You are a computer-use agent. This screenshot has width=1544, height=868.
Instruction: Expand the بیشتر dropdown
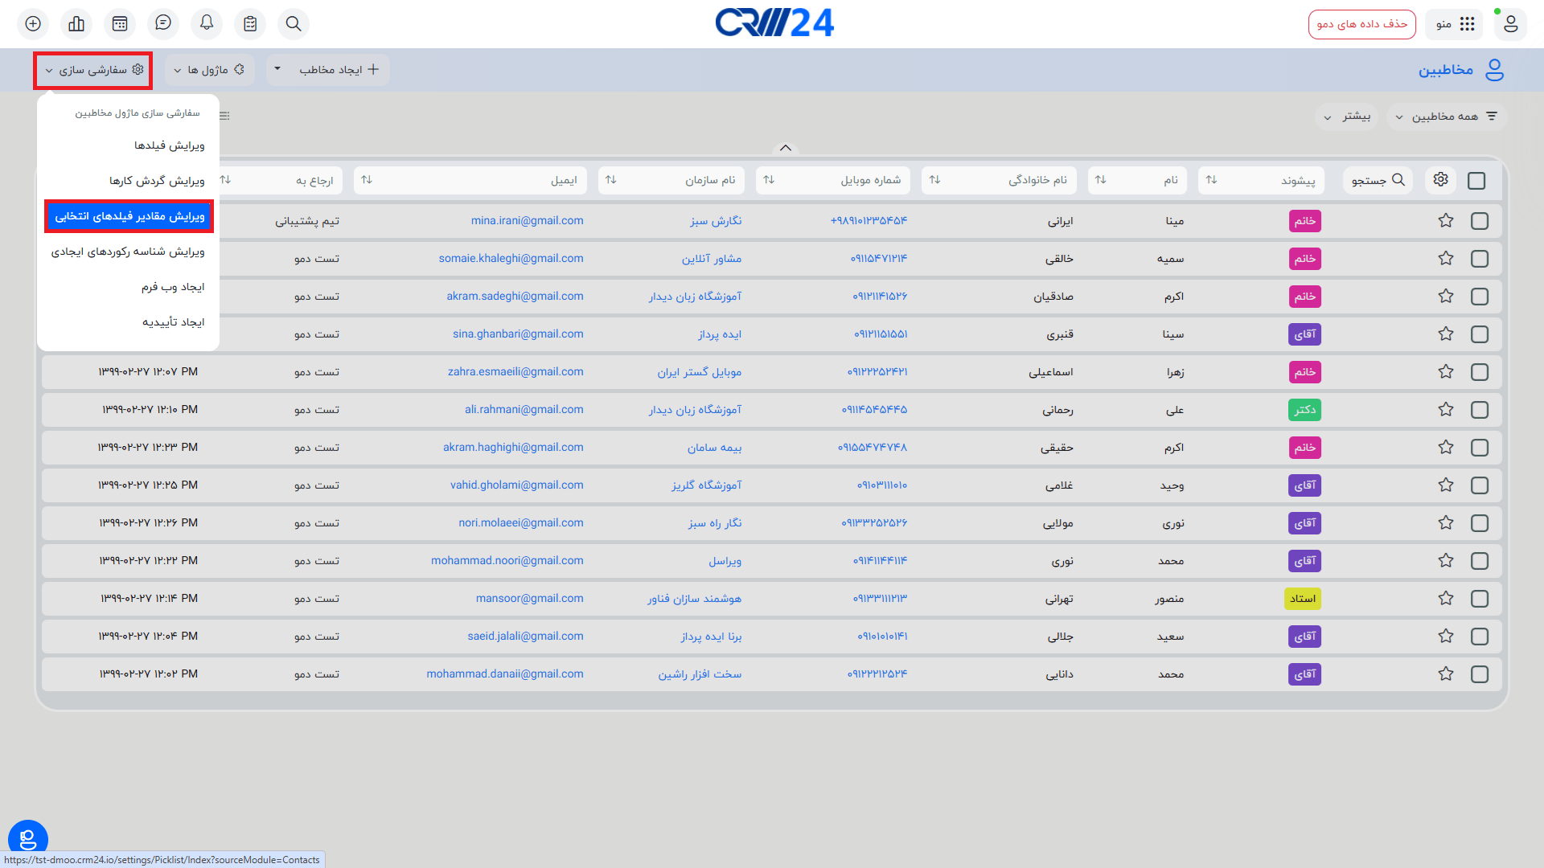tap(1347, 117)
